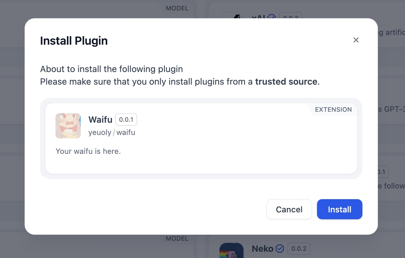Click the xAI plugin logo icon
The height and width of the screenshot is (258, 405).
(231, 15)
